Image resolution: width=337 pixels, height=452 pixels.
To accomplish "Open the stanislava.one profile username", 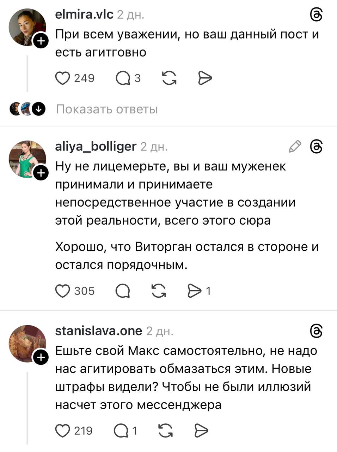I will click(99, 331).
